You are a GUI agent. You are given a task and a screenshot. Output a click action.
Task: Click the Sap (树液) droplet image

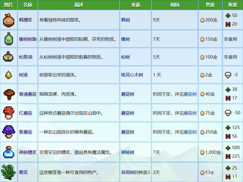point(8,75)
